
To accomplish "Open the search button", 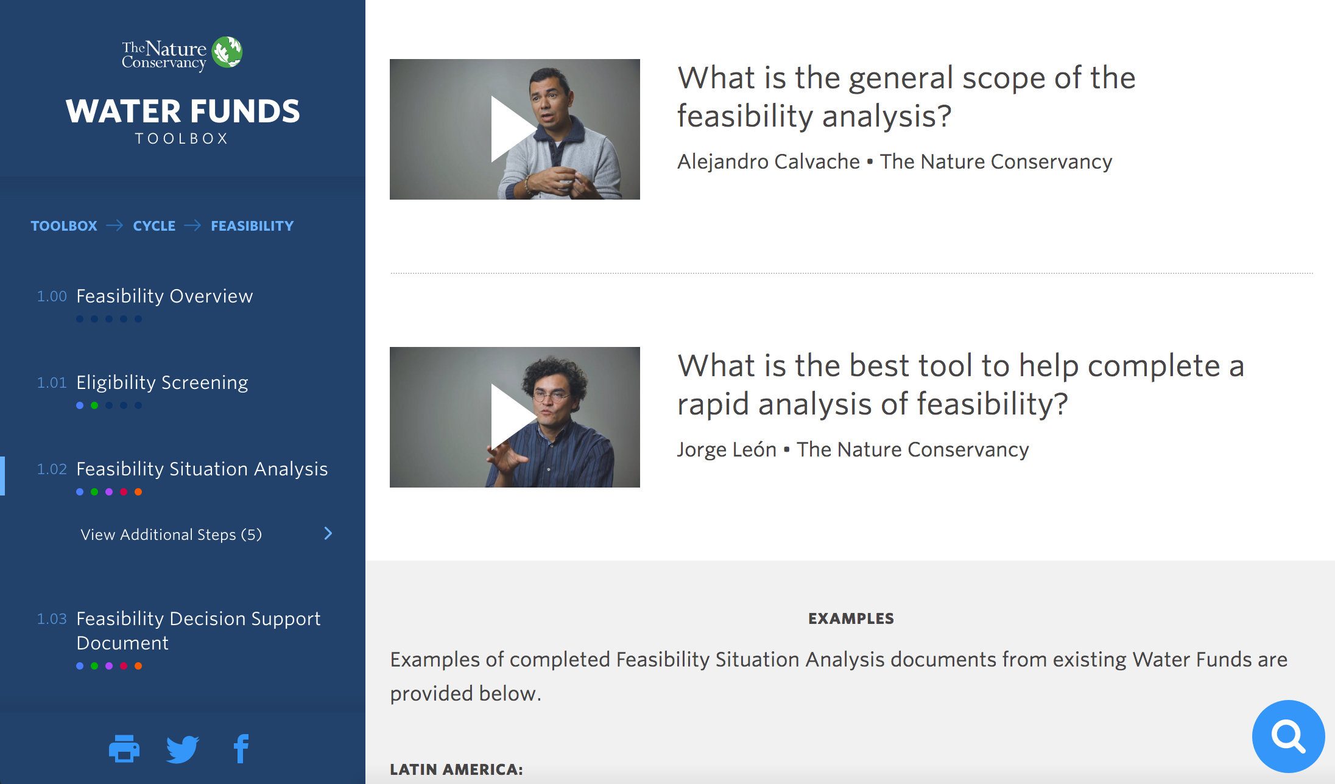I will click(1288, 737).
